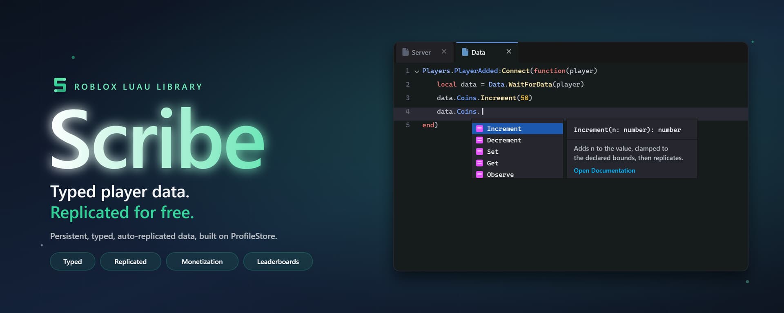
Task: Close the Server tab
Action: coord(444,51)
